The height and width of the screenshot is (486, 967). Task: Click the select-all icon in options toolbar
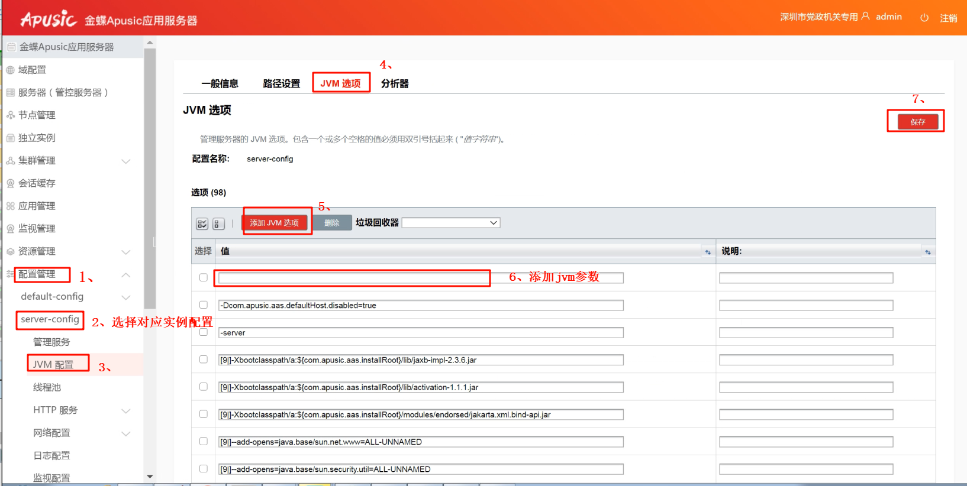202,223
